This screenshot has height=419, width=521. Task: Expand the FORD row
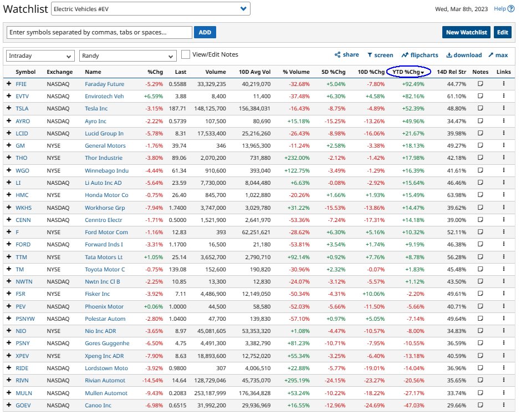[9, 244]
